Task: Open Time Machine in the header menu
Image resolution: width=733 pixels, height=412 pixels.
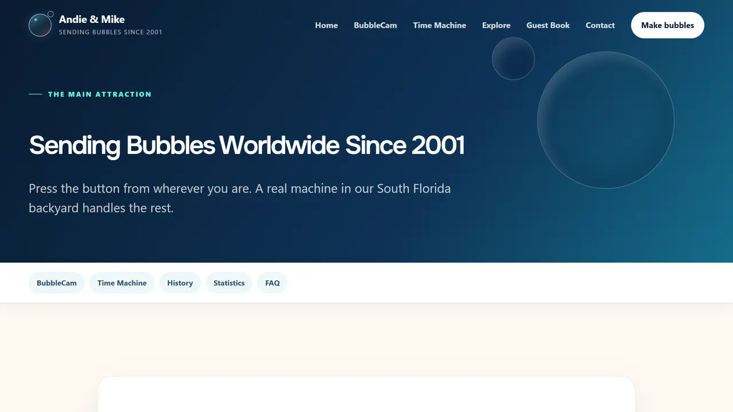Action: [439, 25]
